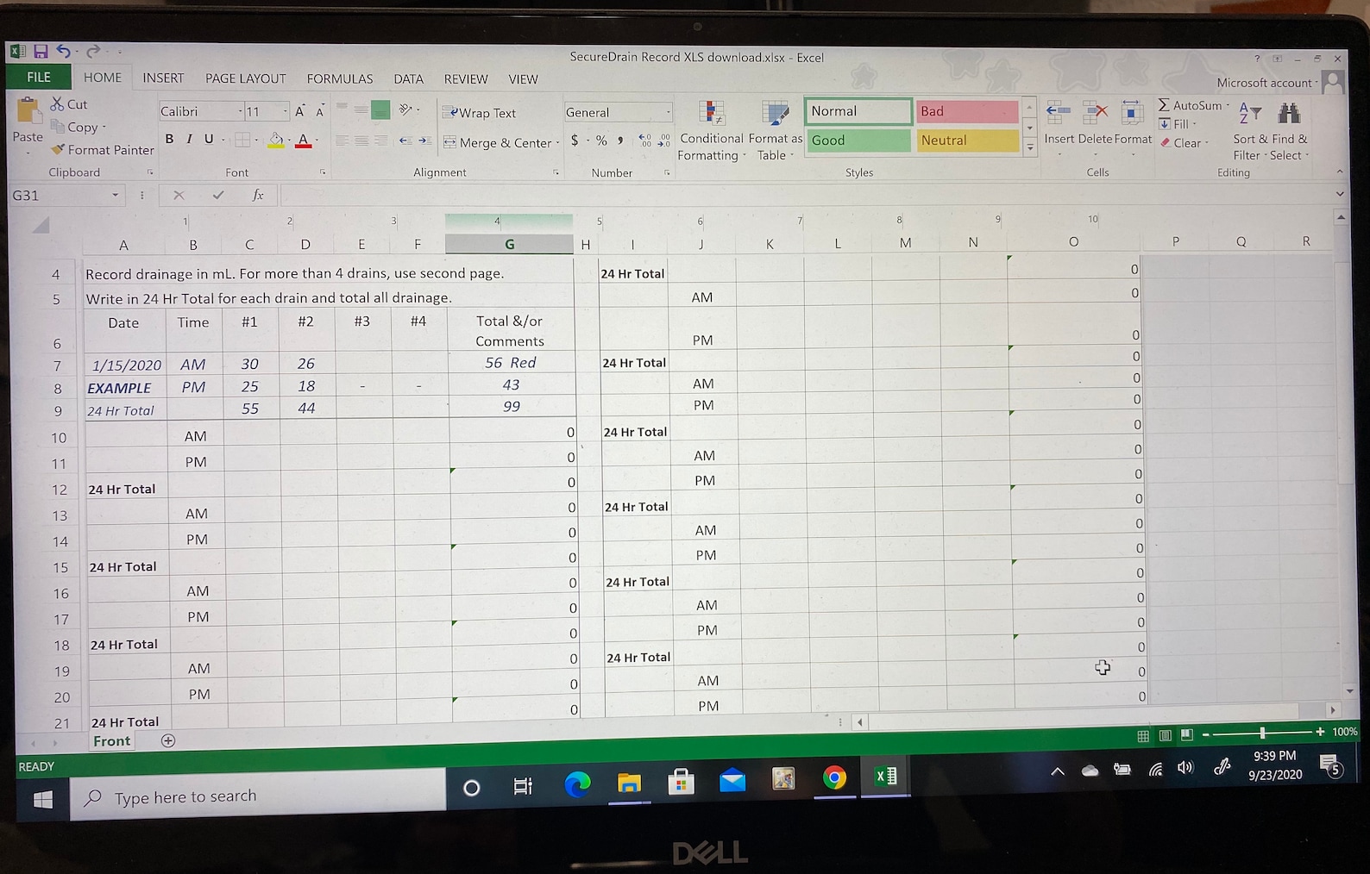Switch to the FORMULAS tab
This screenshot has width=1370, height=874.
pos(340,78)
